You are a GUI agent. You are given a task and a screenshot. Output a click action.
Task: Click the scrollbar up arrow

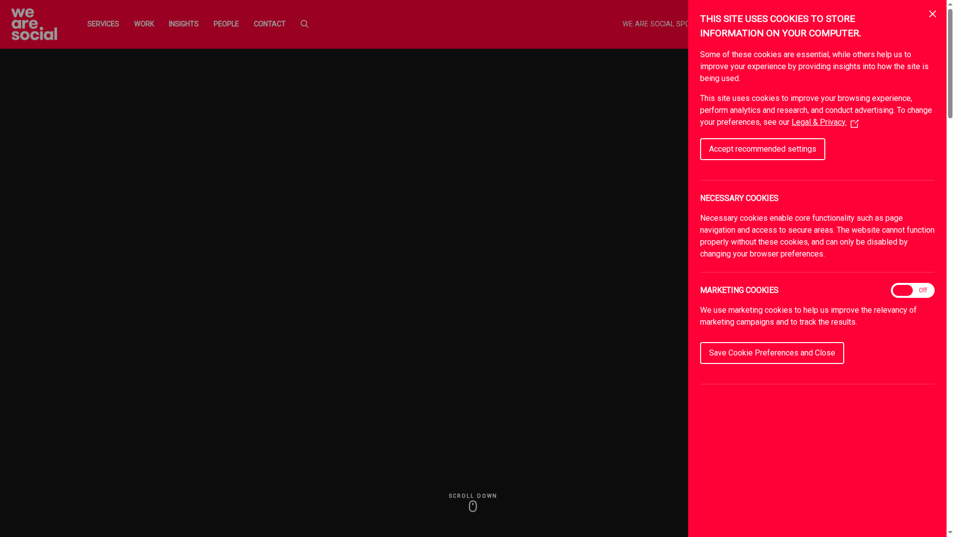tap(950, 4)
